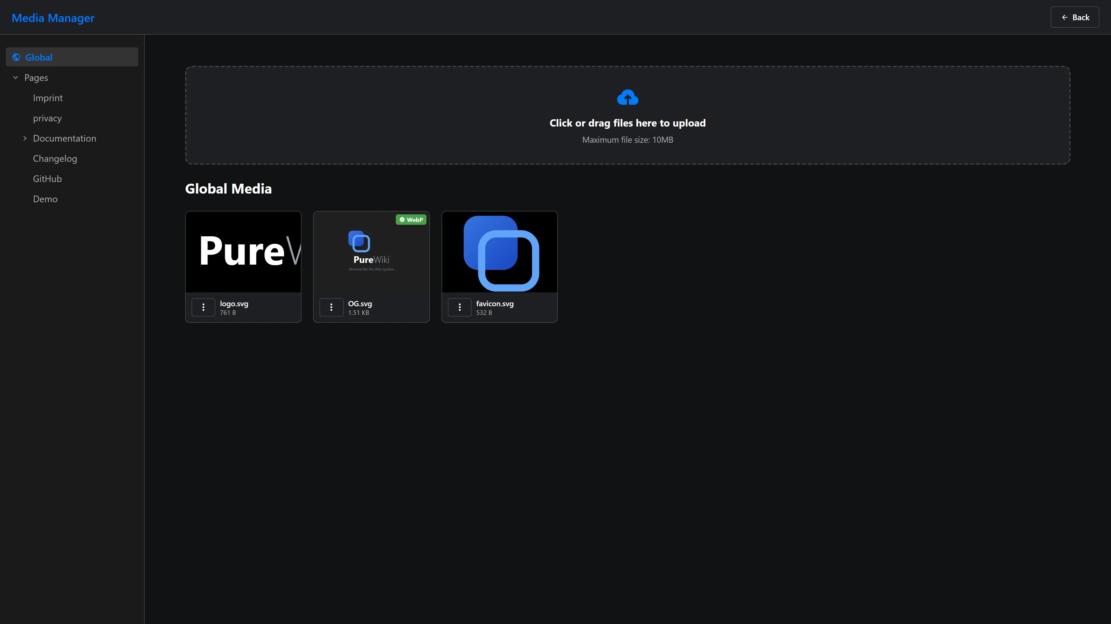This screenshot has height=624, width=1111.
Task: Click the 532 B file size
Action: tap(484, 313)
